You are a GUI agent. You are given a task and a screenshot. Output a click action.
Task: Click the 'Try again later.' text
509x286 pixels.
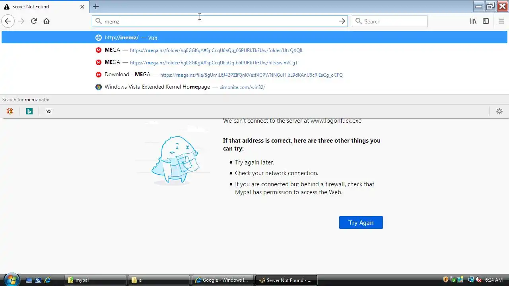[x=254, y=162]
